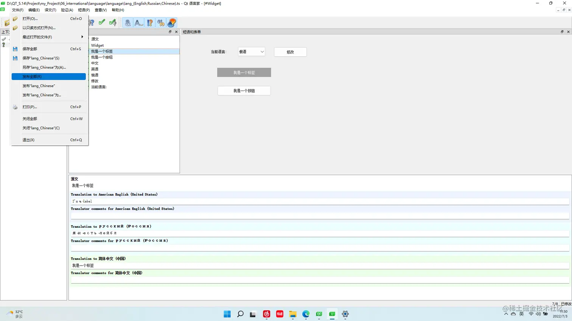Launch NetEase Cloud Music from taskbar
This screenshot has height=321, width=572.
[267, 314]
